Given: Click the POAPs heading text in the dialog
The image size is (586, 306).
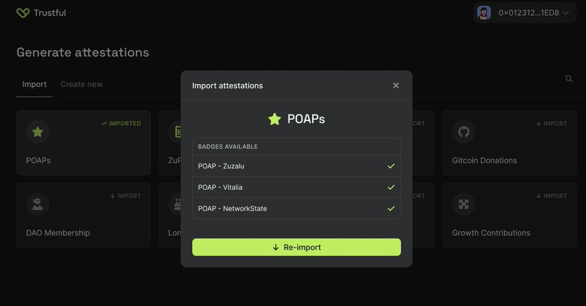Looking at the screenshot, I should [x=306, y=119].
